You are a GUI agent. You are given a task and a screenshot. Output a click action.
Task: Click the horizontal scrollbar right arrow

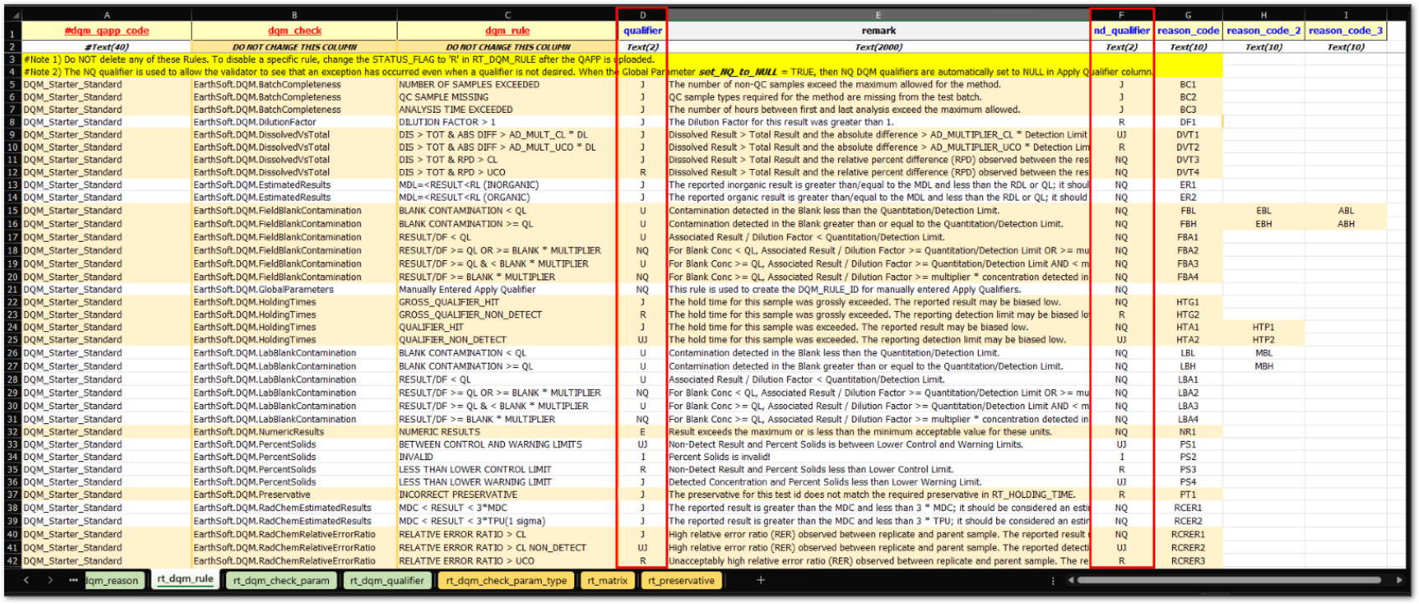tap(1399, 580)
